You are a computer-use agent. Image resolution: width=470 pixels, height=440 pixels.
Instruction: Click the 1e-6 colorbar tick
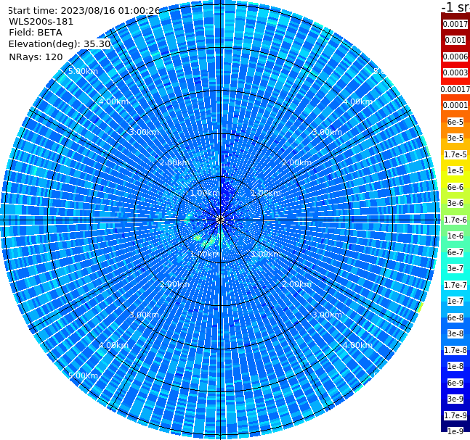455,236
